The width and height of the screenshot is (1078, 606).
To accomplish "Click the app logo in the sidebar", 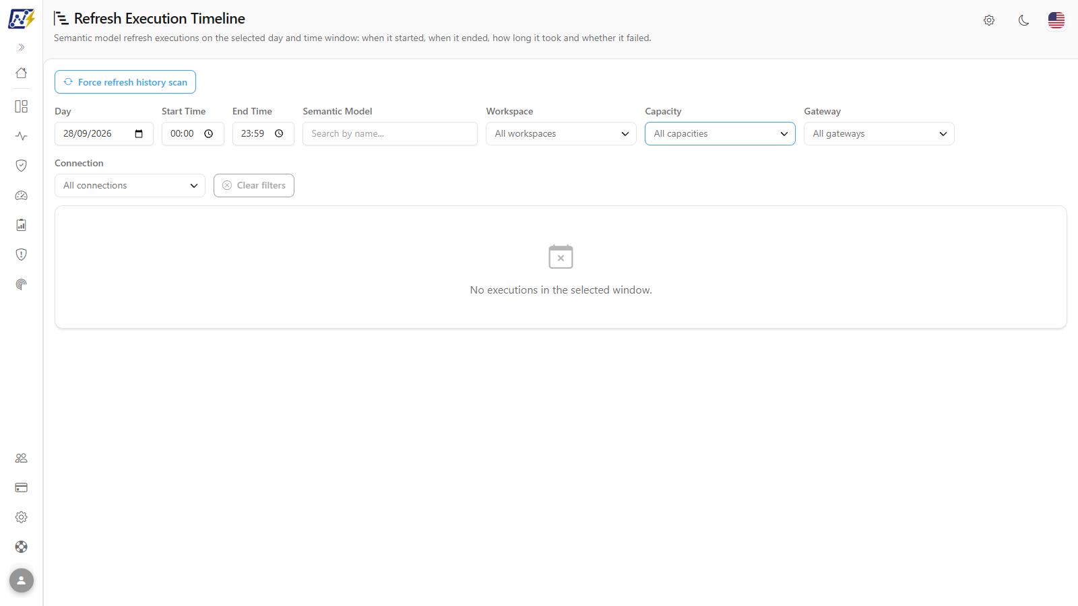I will point(21,19).
